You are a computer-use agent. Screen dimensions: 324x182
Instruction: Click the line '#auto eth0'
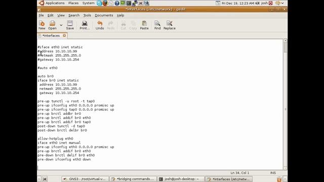tap(48, 68)
